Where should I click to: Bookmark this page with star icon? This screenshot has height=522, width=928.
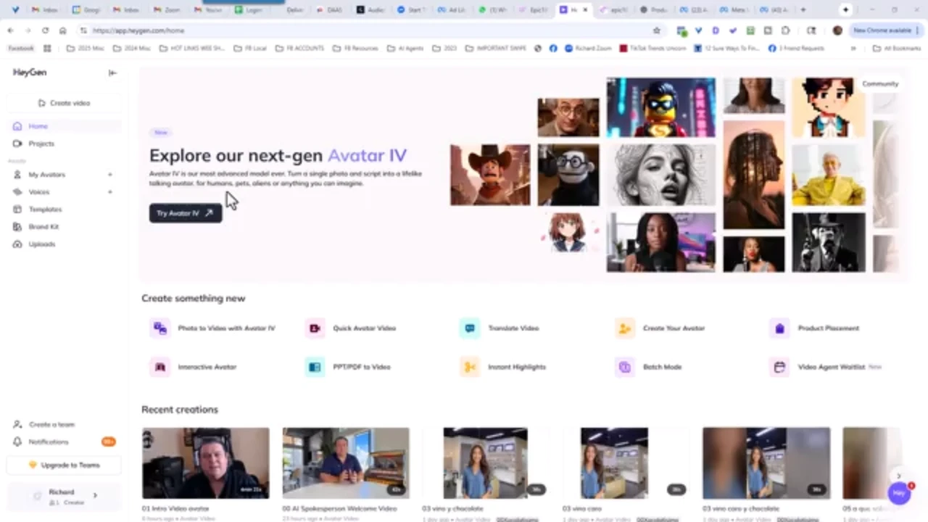point(657,30)
